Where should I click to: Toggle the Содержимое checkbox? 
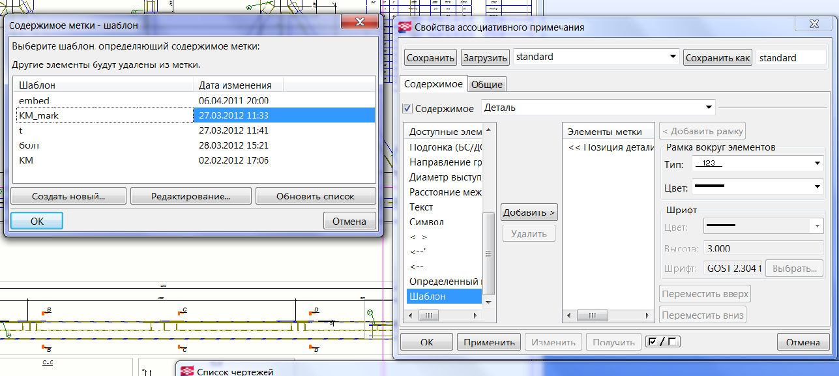pyautogui.click(x=407, y=108)
